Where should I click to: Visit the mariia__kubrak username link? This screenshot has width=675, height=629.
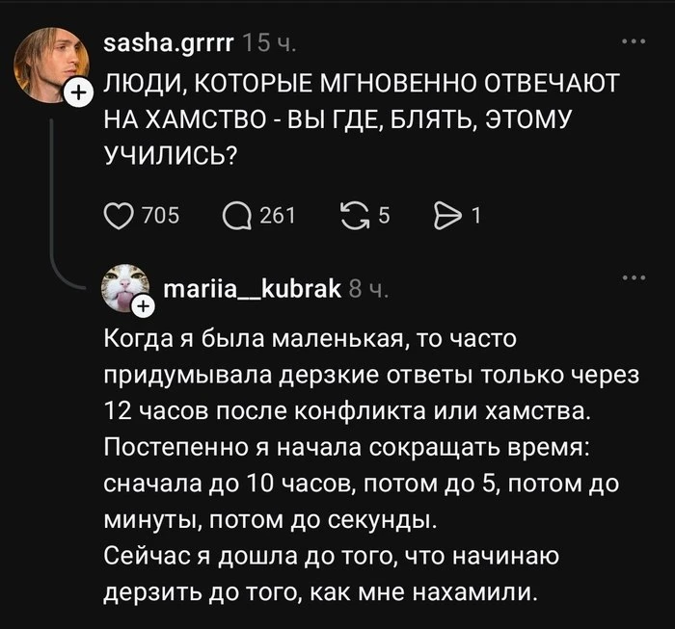point(253,288)
